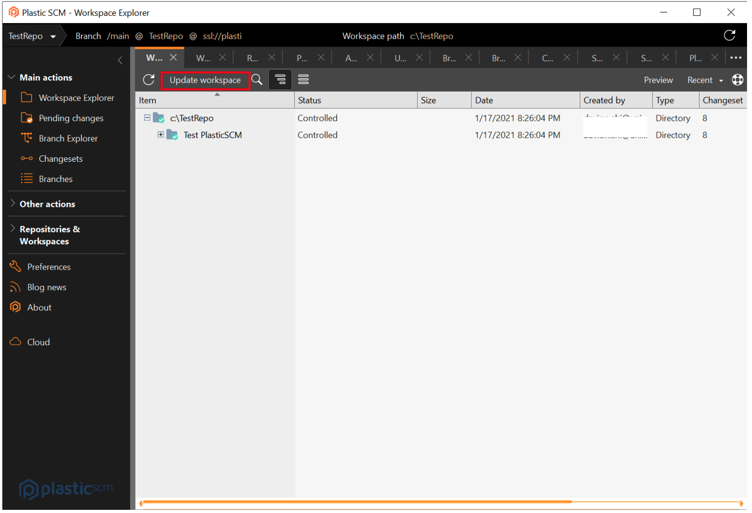Expand the Repositories & Workspaces section
The height and width of the screenshot is (513, 752).
point(12,229)
